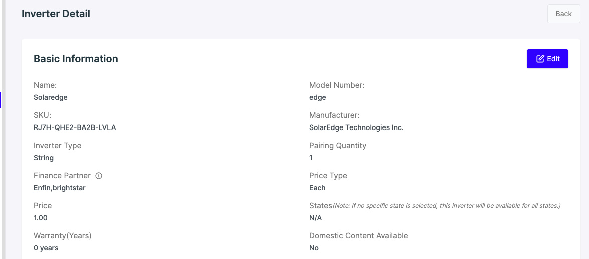Click the SolarEdge Technologies Inc. manufacturer text
The width and height of the screenshot is (589, 259).
pyautogui.click(x=356, y=127)
